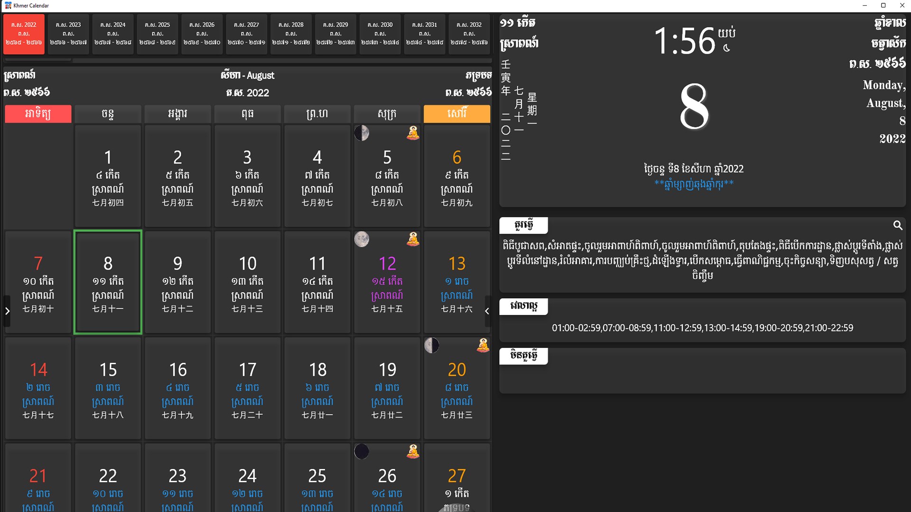
Task: Click the Buddha icon on August 12
Action: tap(413, 239)
